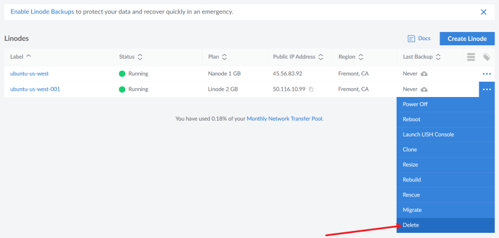Screen dimensions: 499x238
Task: Enable backups cloud icon for ubuntu-us-west-001
Action: 424,89
